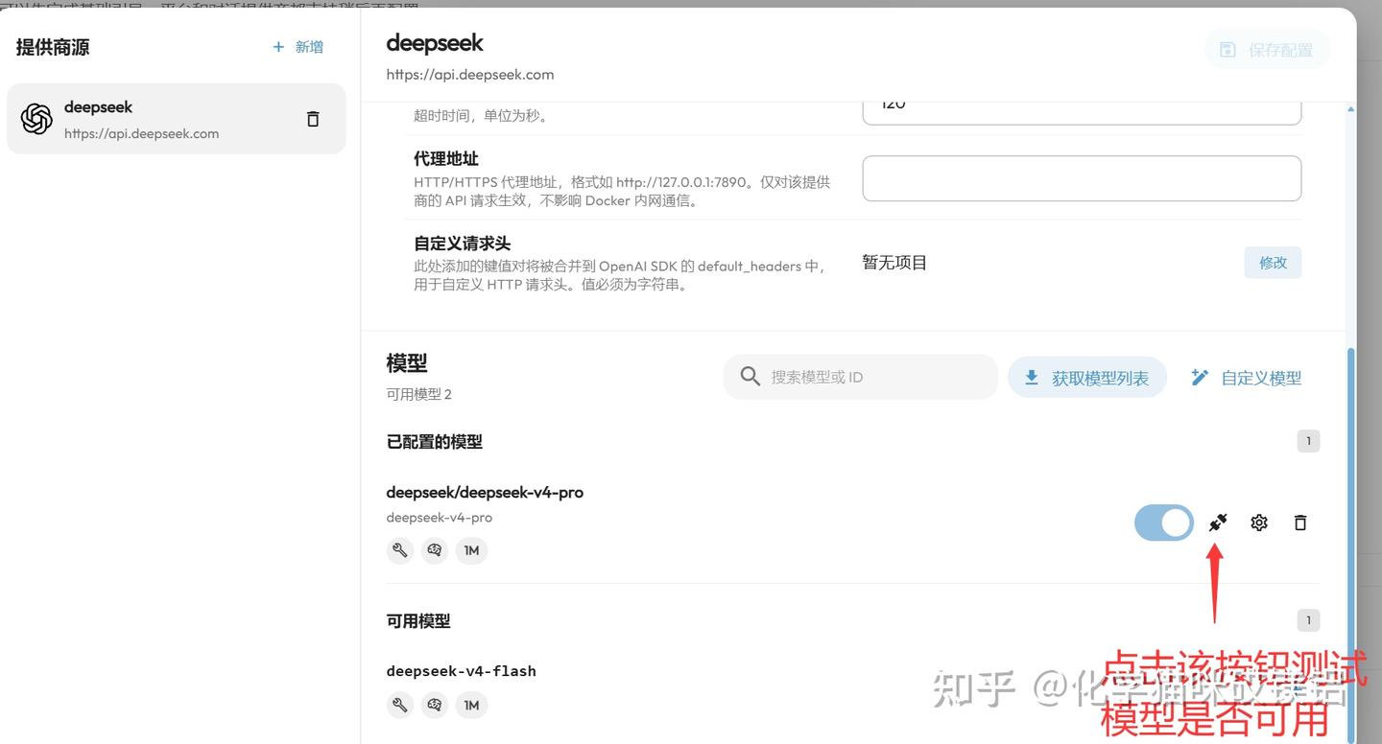Click the 可用模型 count badge
Image resolution: width=1382 pixels, height=744 pixels.
click(x=1308, y=620)
